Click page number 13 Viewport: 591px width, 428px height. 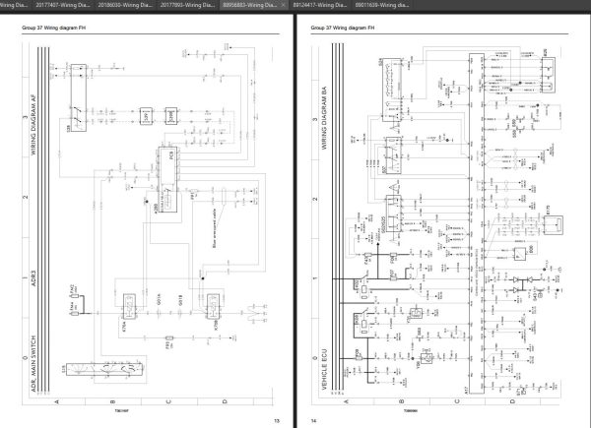tap(277, 421)
